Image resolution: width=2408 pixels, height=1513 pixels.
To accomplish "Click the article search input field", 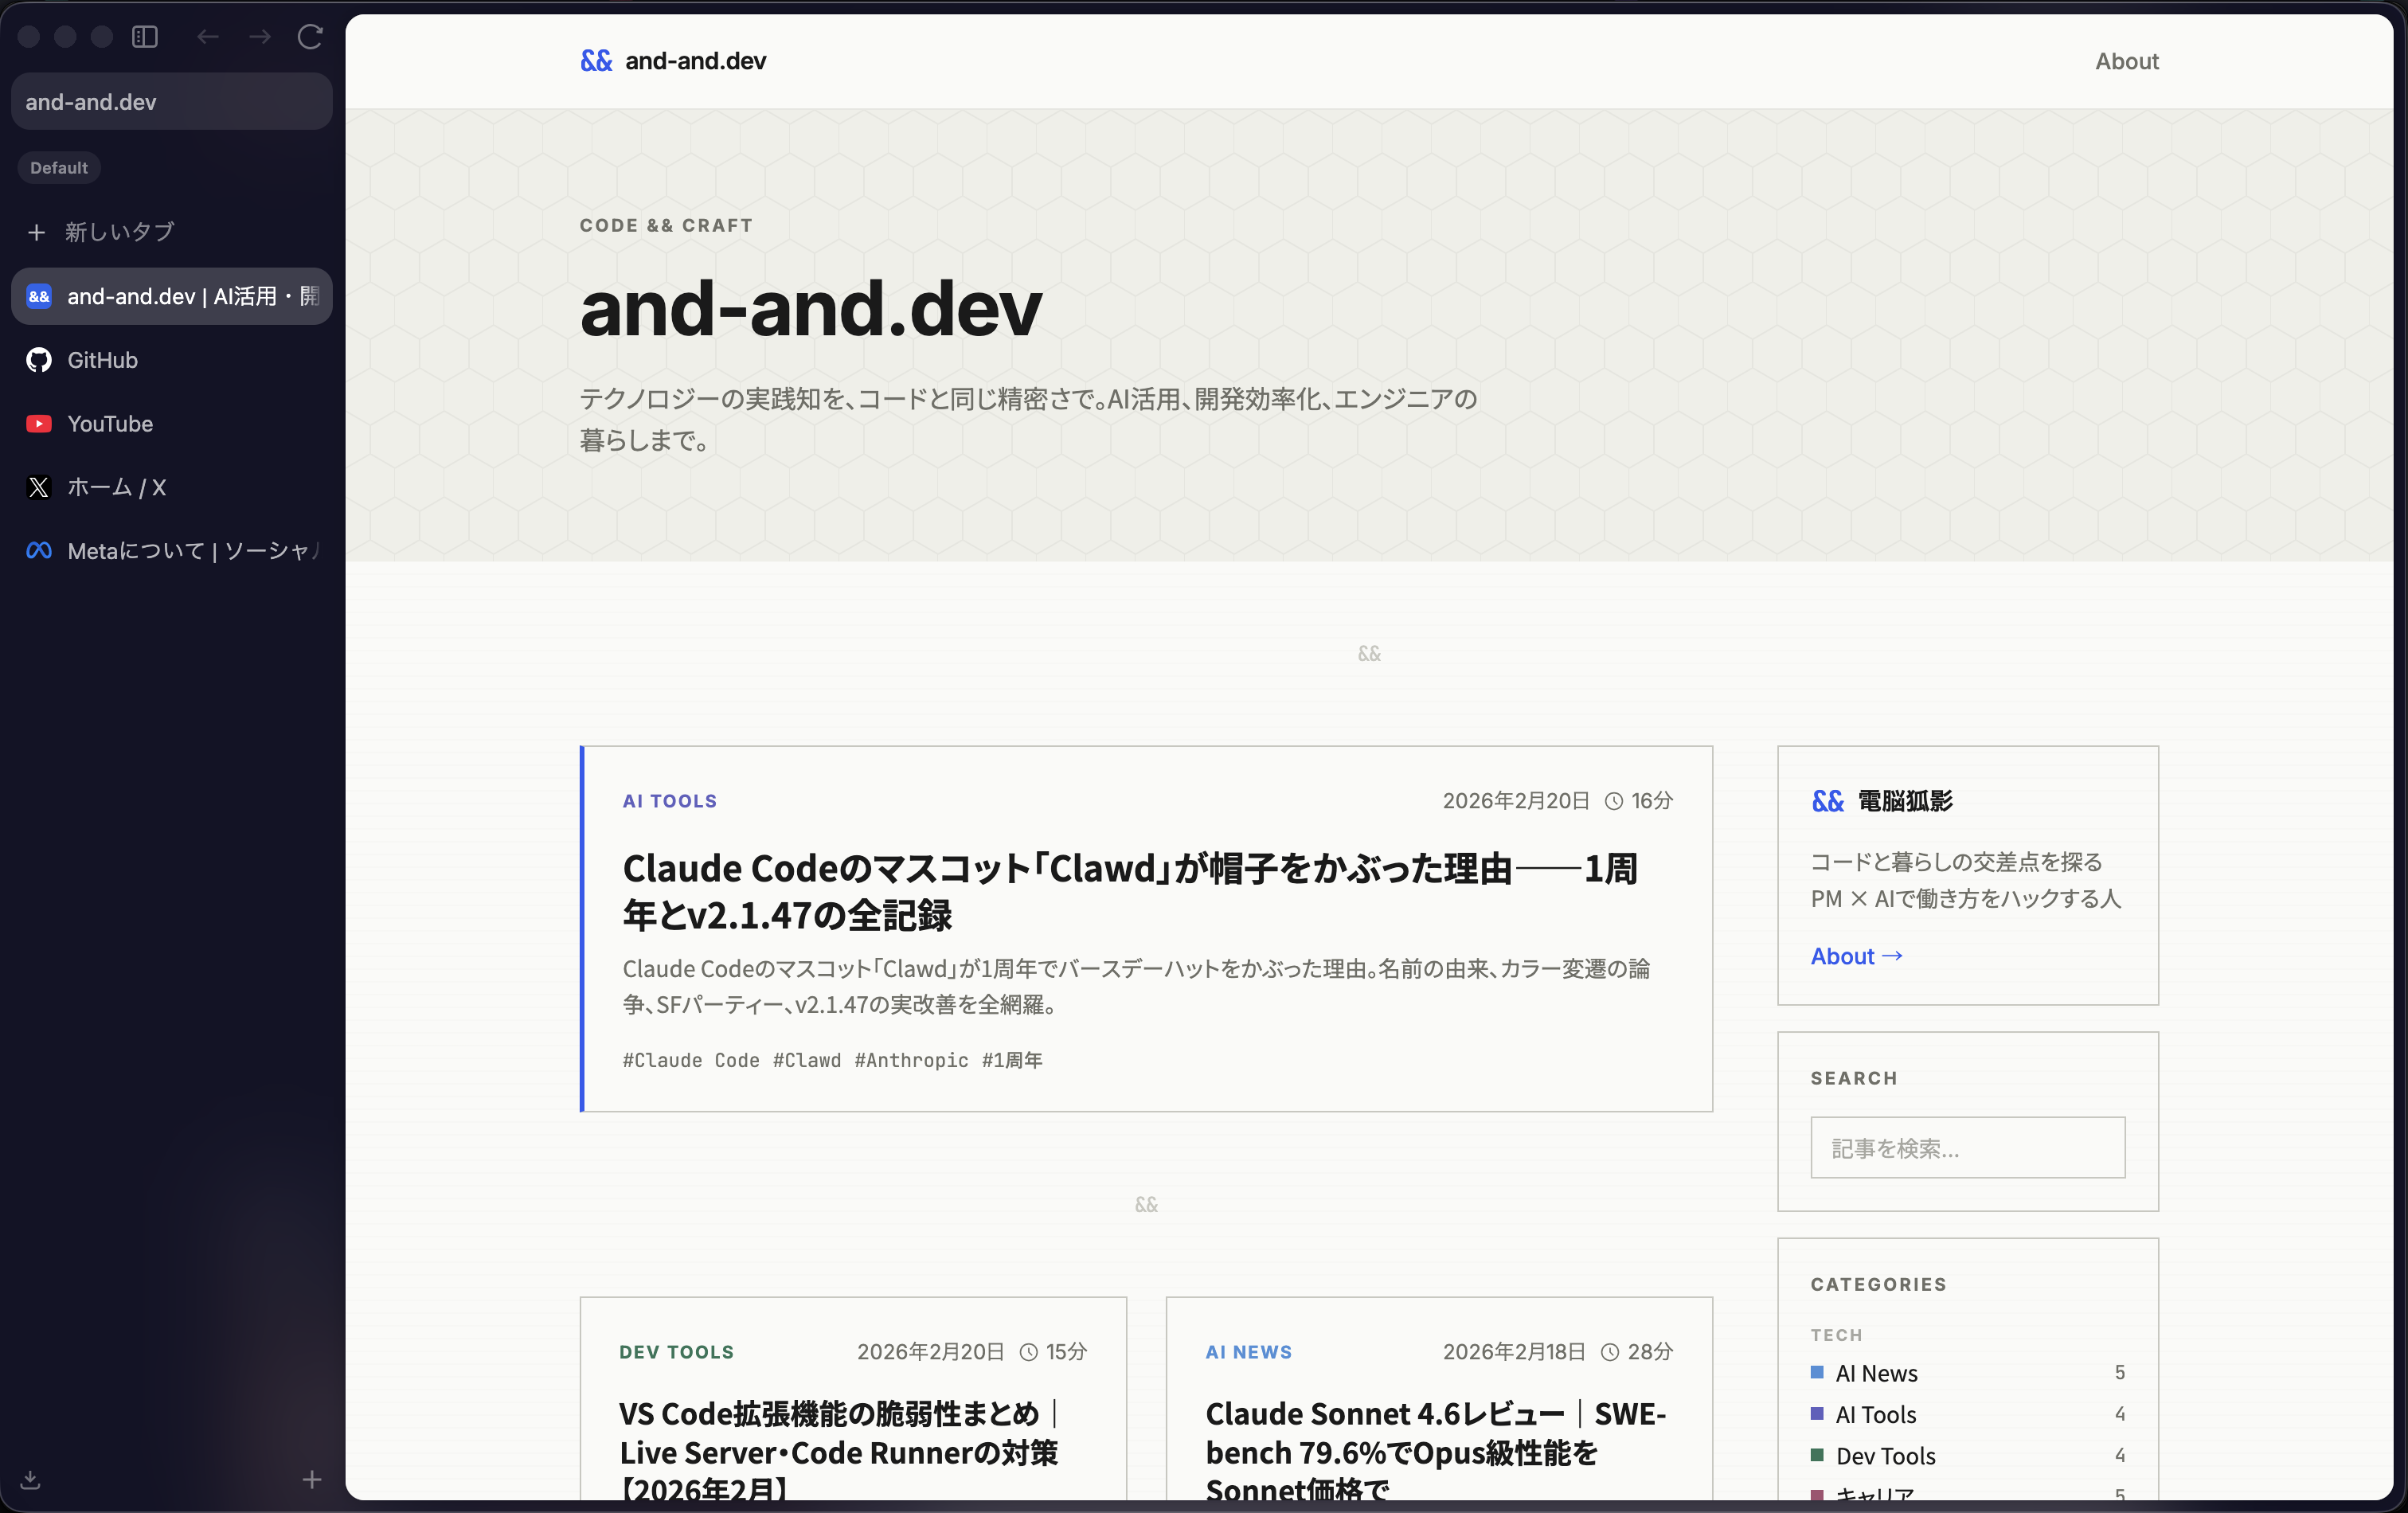I will tap(1966, 1147).
